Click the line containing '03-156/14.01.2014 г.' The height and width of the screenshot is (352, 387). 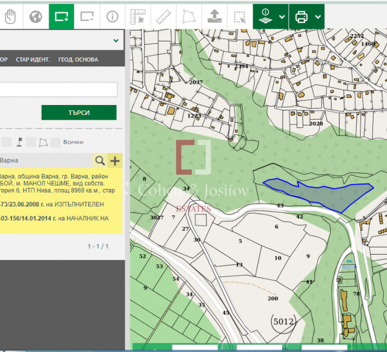coord(54,218)
